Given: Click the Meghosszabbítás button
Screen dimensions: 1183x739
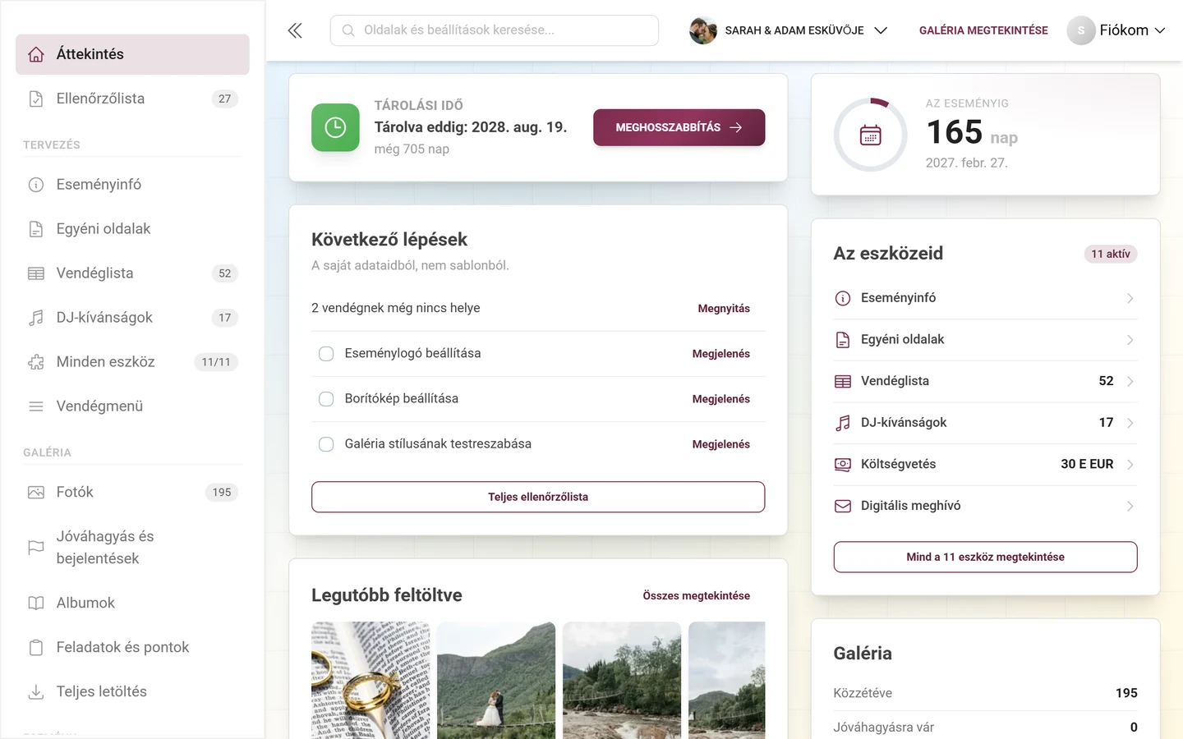Looking at the screenshot, I should (x=679, y=127).
